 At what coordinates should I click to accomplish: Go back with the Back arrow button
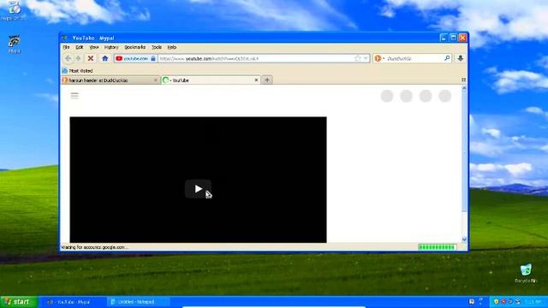click(68, 59)
